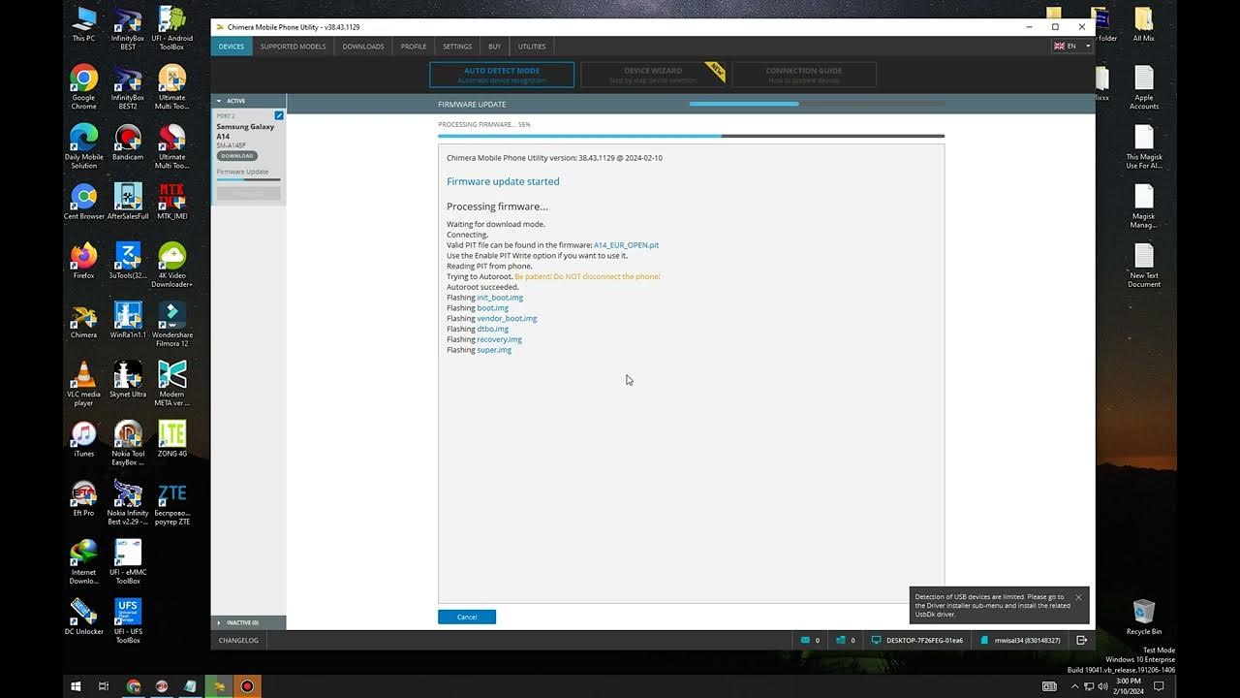Viewport: 1240px width, 698px height.
Task: Open the UTILITIES tab
Action: tap(532, 47)
